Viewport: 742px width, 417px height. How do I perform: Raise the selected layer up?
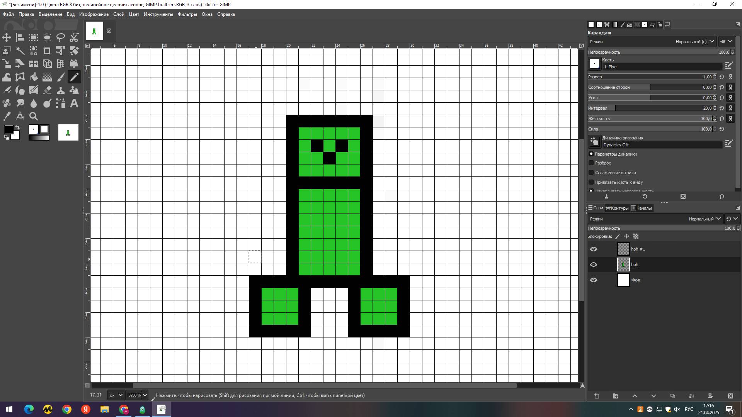coord(635,396)
